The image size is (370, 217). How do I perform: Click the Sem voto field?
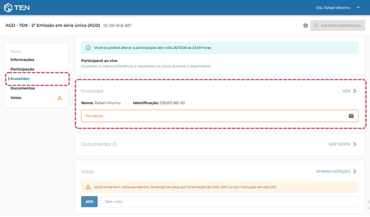click(x=229, y=202)
